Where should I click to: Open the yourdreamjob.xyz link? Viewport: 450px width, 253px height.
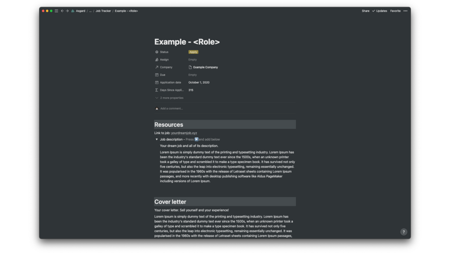coord(184,133)
